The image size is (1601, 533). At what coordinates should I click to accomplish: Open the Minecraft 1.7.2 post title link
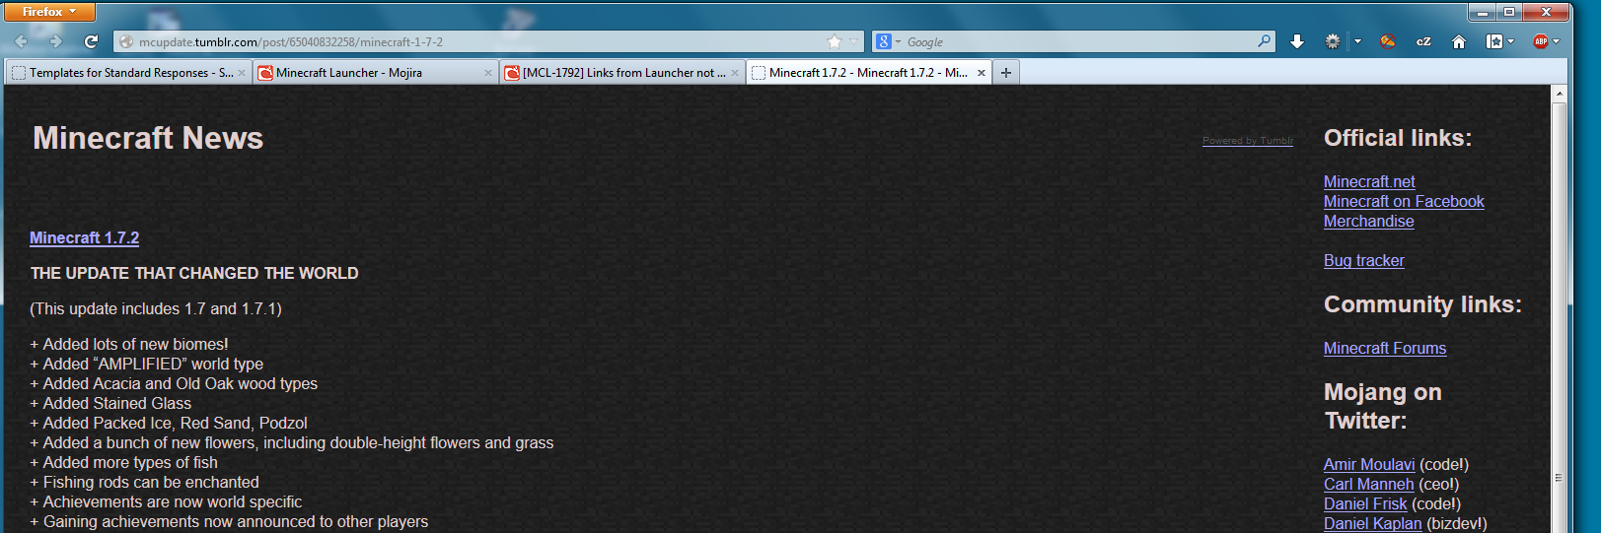[x=84, y=238]
